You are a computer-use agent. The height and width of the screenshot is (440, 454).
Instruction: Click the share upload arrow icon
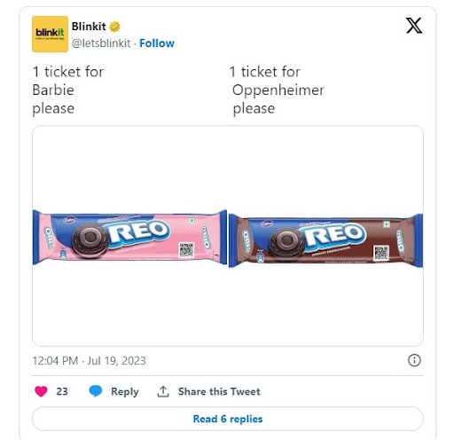pyautogui.click(x=163, y=391)
